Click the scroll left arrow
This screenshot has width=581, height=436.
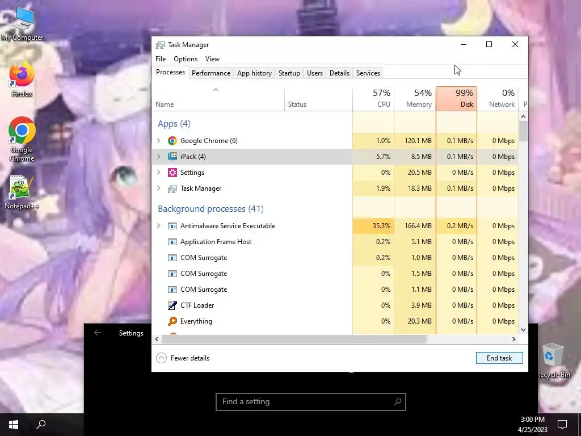pyautogui.click(x=157, y=339)
